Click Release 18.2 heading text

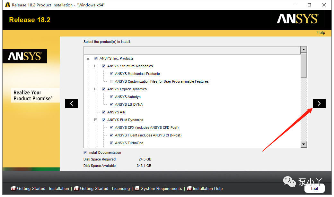coord(30,20)
